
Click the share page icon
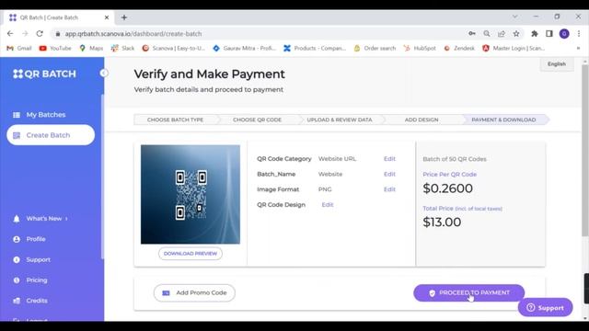[502, 34]
